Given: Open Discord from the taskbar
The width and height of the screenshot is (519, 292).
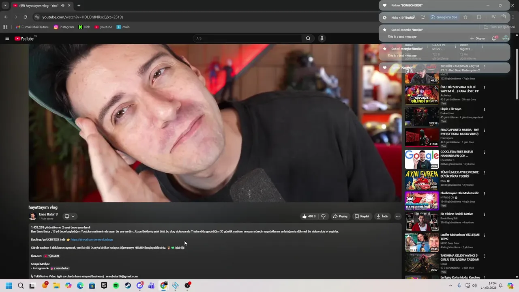Looking at the screenshot, I should 140,286.
